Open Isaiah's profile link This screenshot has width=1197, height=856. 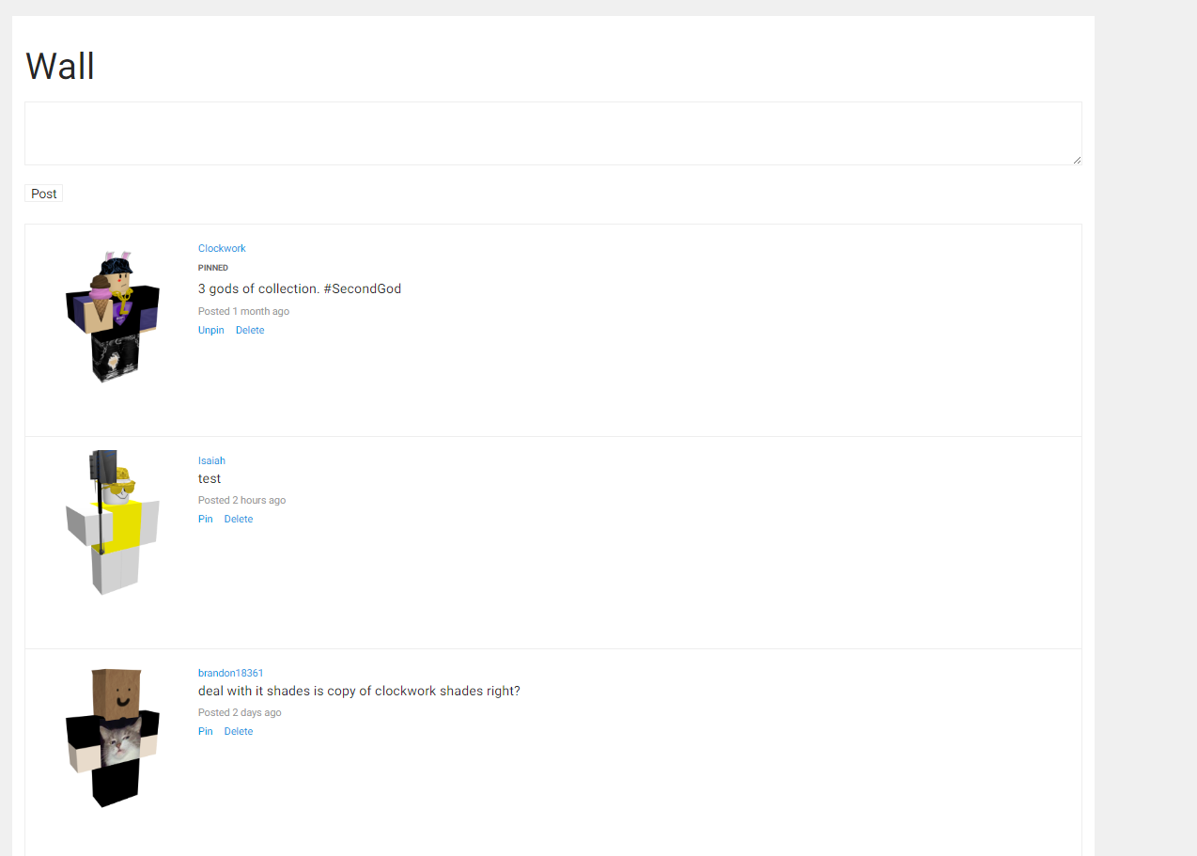(x=211, y=460)
